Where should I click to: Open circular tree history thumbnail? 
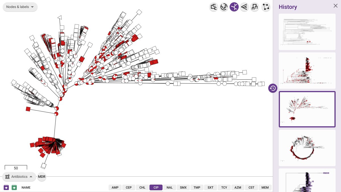[307, 148]
